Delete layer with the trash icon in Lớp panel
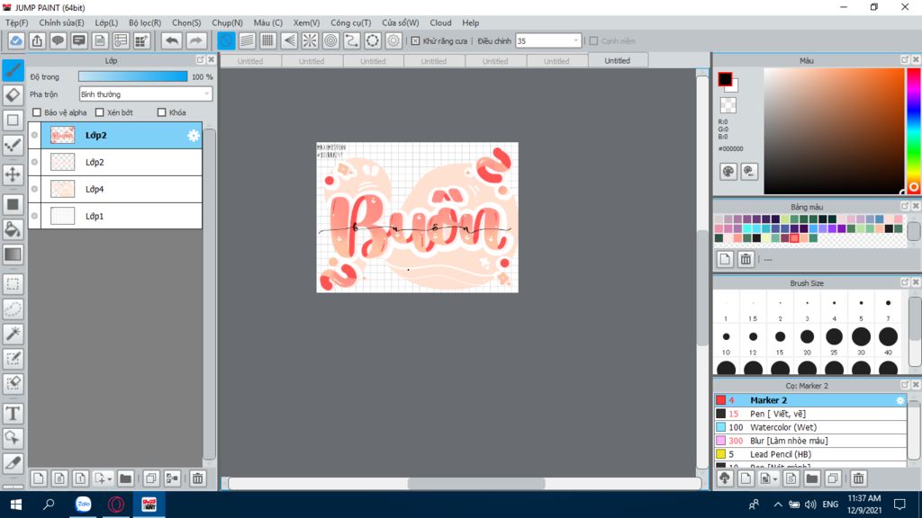The height and width of the screenshot is (518, 922). point(197,478)
